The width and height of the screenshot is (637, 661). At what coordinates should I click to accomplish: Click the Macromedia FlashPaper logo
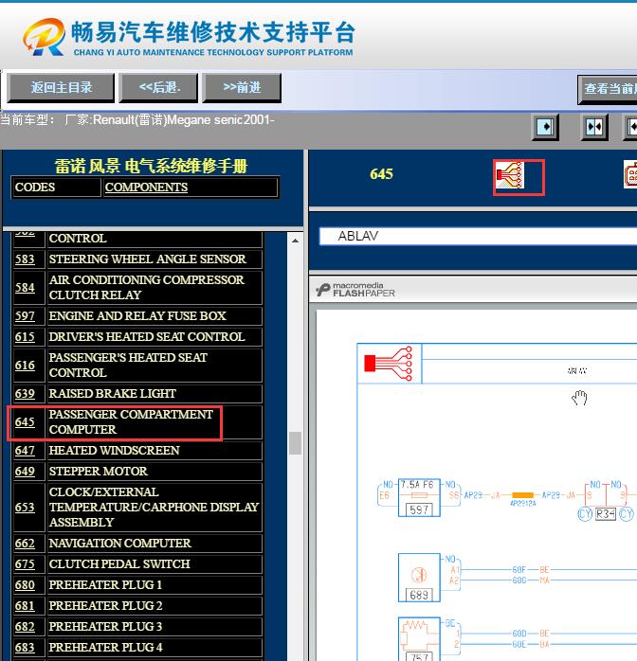pyautogui.click(x=355, y=290)
